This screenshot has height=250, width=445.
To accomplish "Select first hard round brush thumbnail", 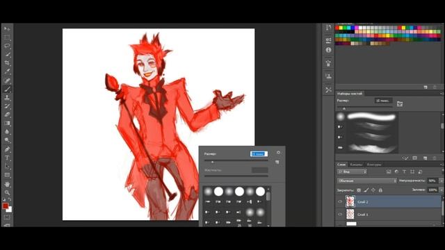I will (x=218, y=192).
